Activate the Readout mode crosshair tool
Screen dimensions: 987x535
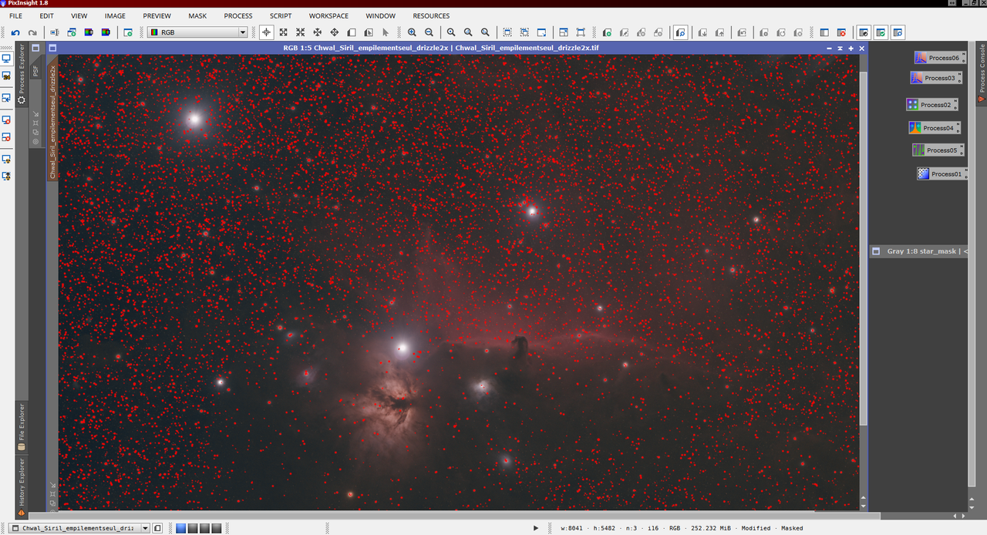(x=266, y=32)
